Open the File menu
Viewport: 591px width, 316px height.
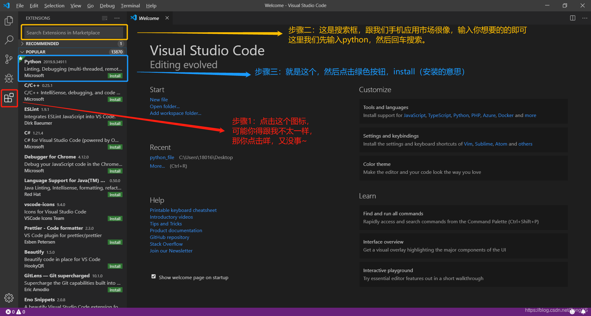point(20,6)
